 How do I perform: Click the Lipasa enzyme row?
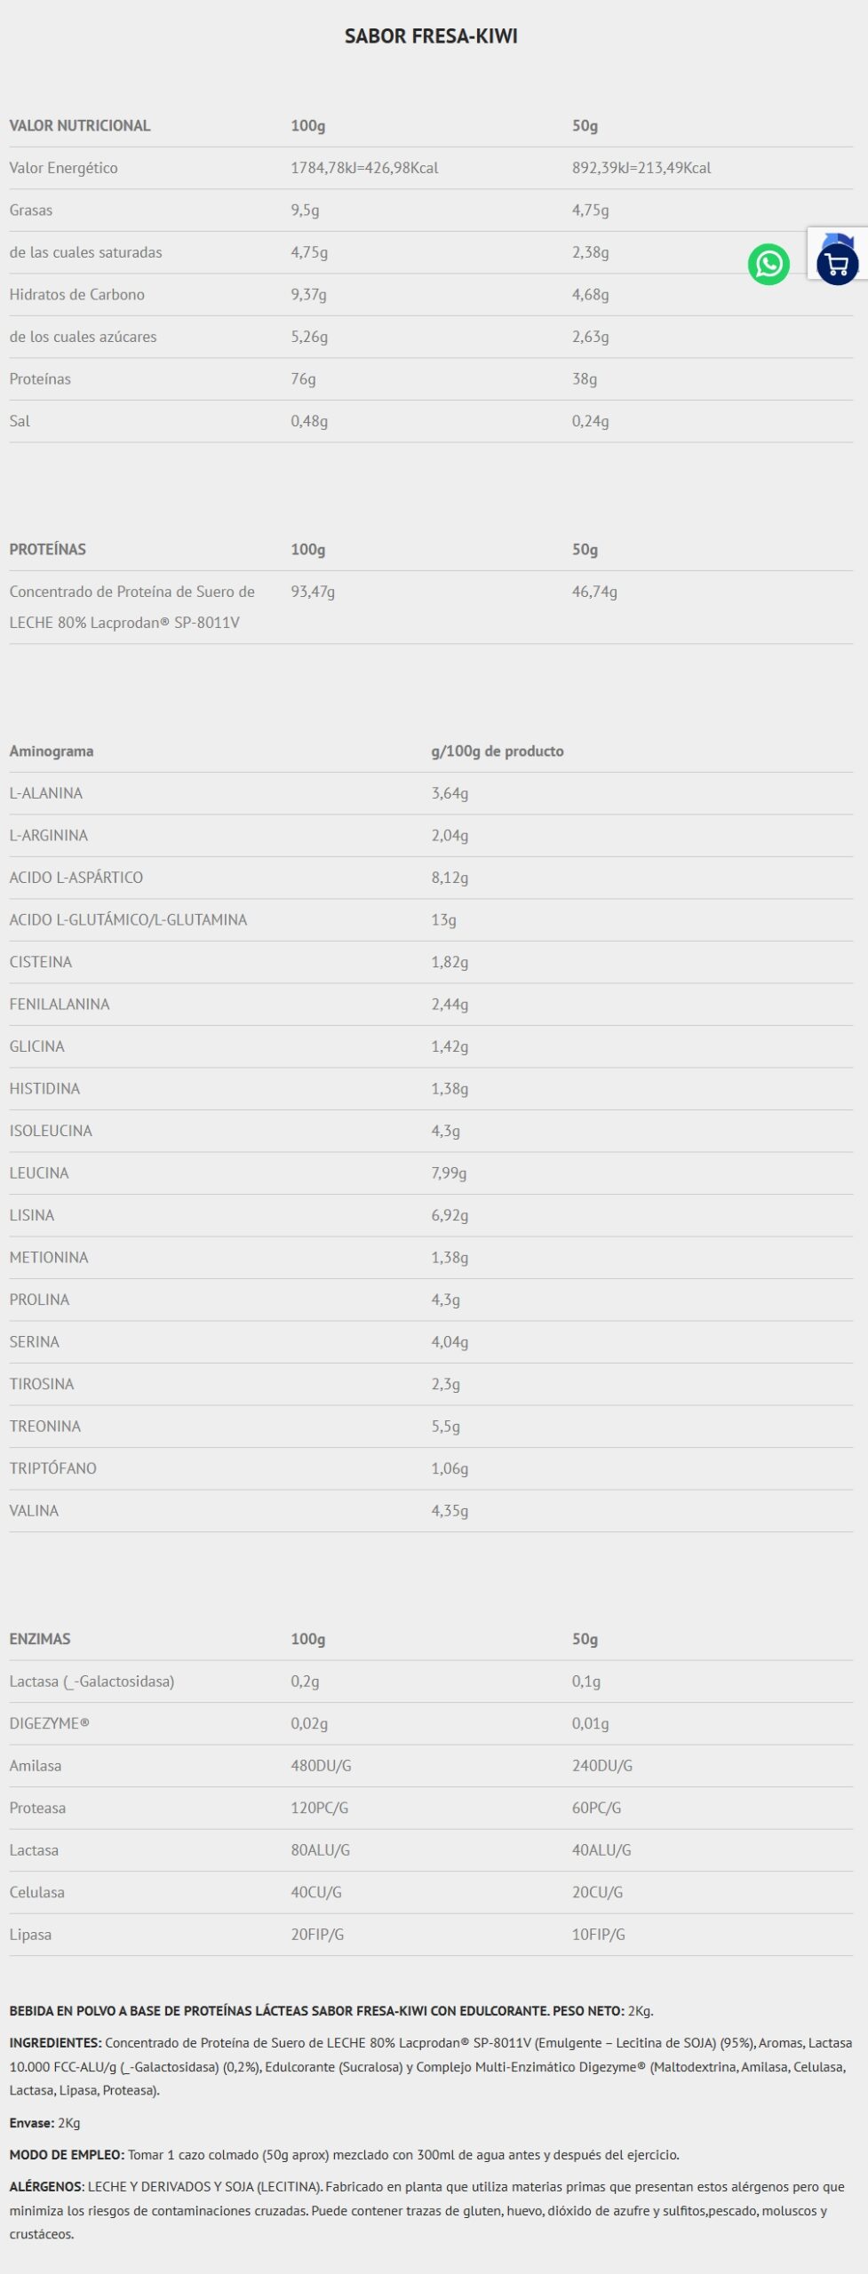pos(30,1935)
